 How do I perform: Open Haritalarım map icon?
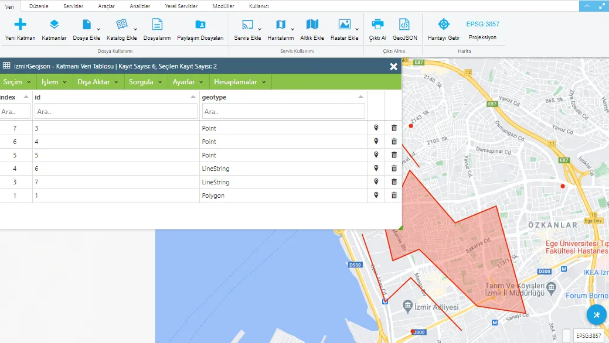click(x=280, y=25)
